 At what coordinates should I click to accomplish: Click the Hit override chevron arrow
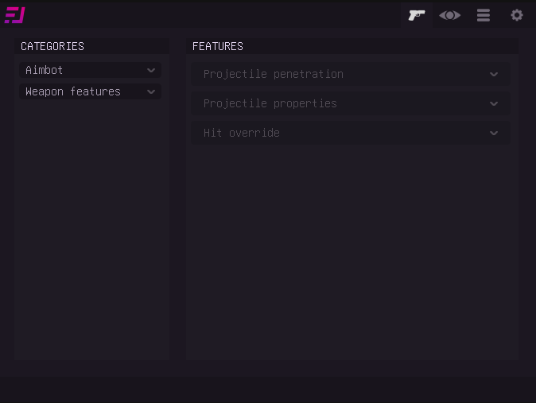494,134
